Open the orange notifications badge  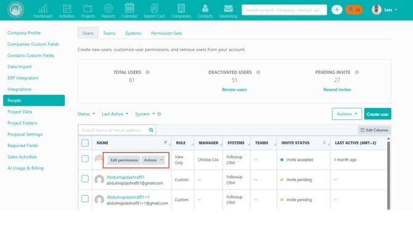[x=354, y=10]
